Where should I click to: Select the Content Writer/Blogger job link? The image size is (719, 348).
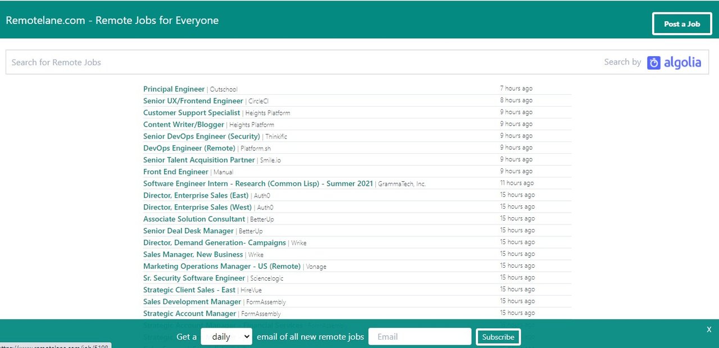(184, 125)
